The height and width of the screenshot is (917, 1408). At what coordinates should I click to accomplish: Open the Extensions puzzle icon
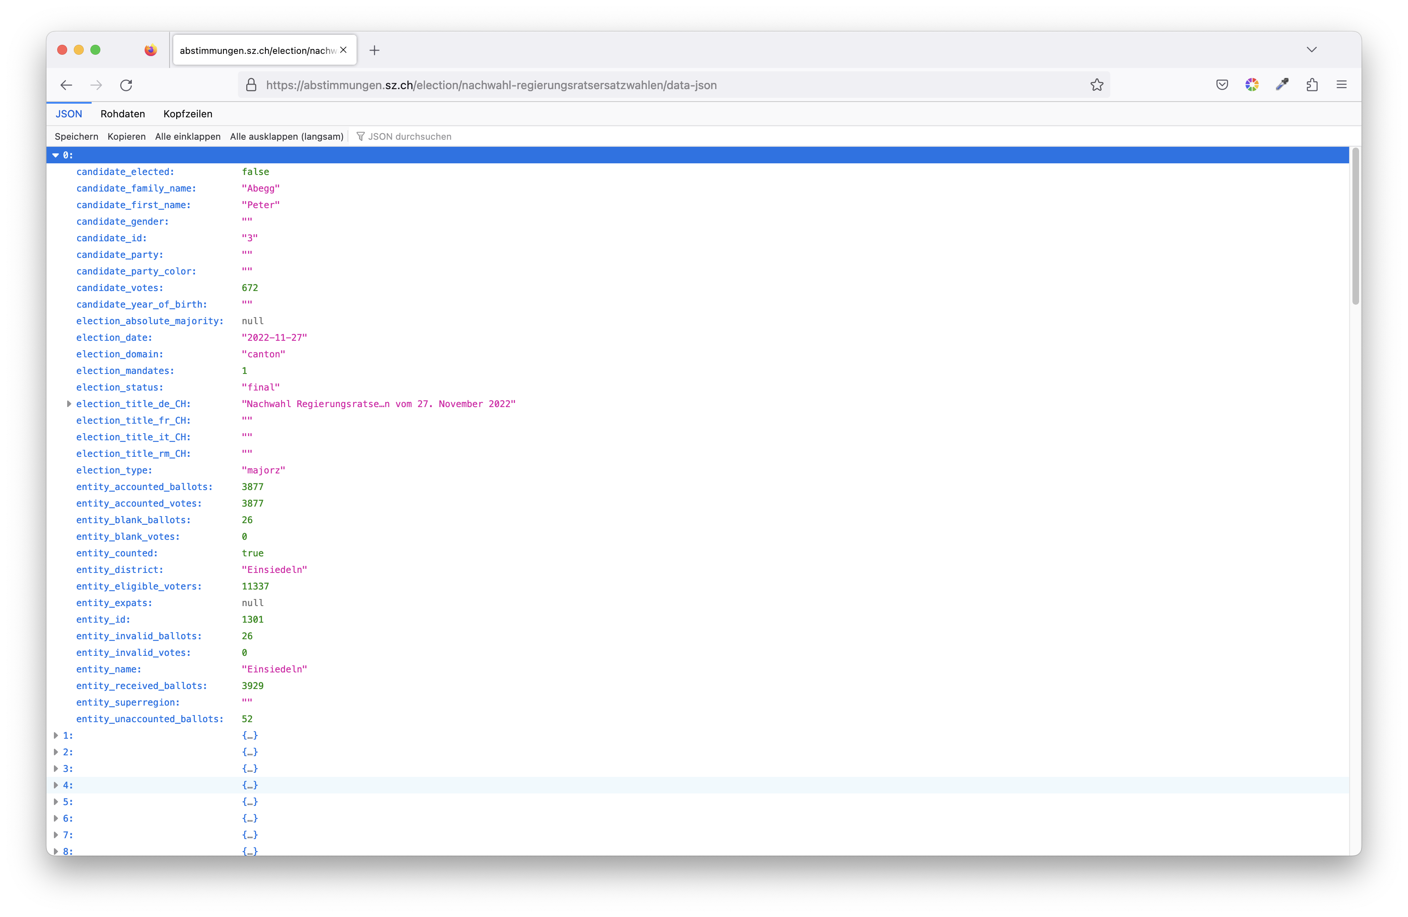pos(1312,85)
